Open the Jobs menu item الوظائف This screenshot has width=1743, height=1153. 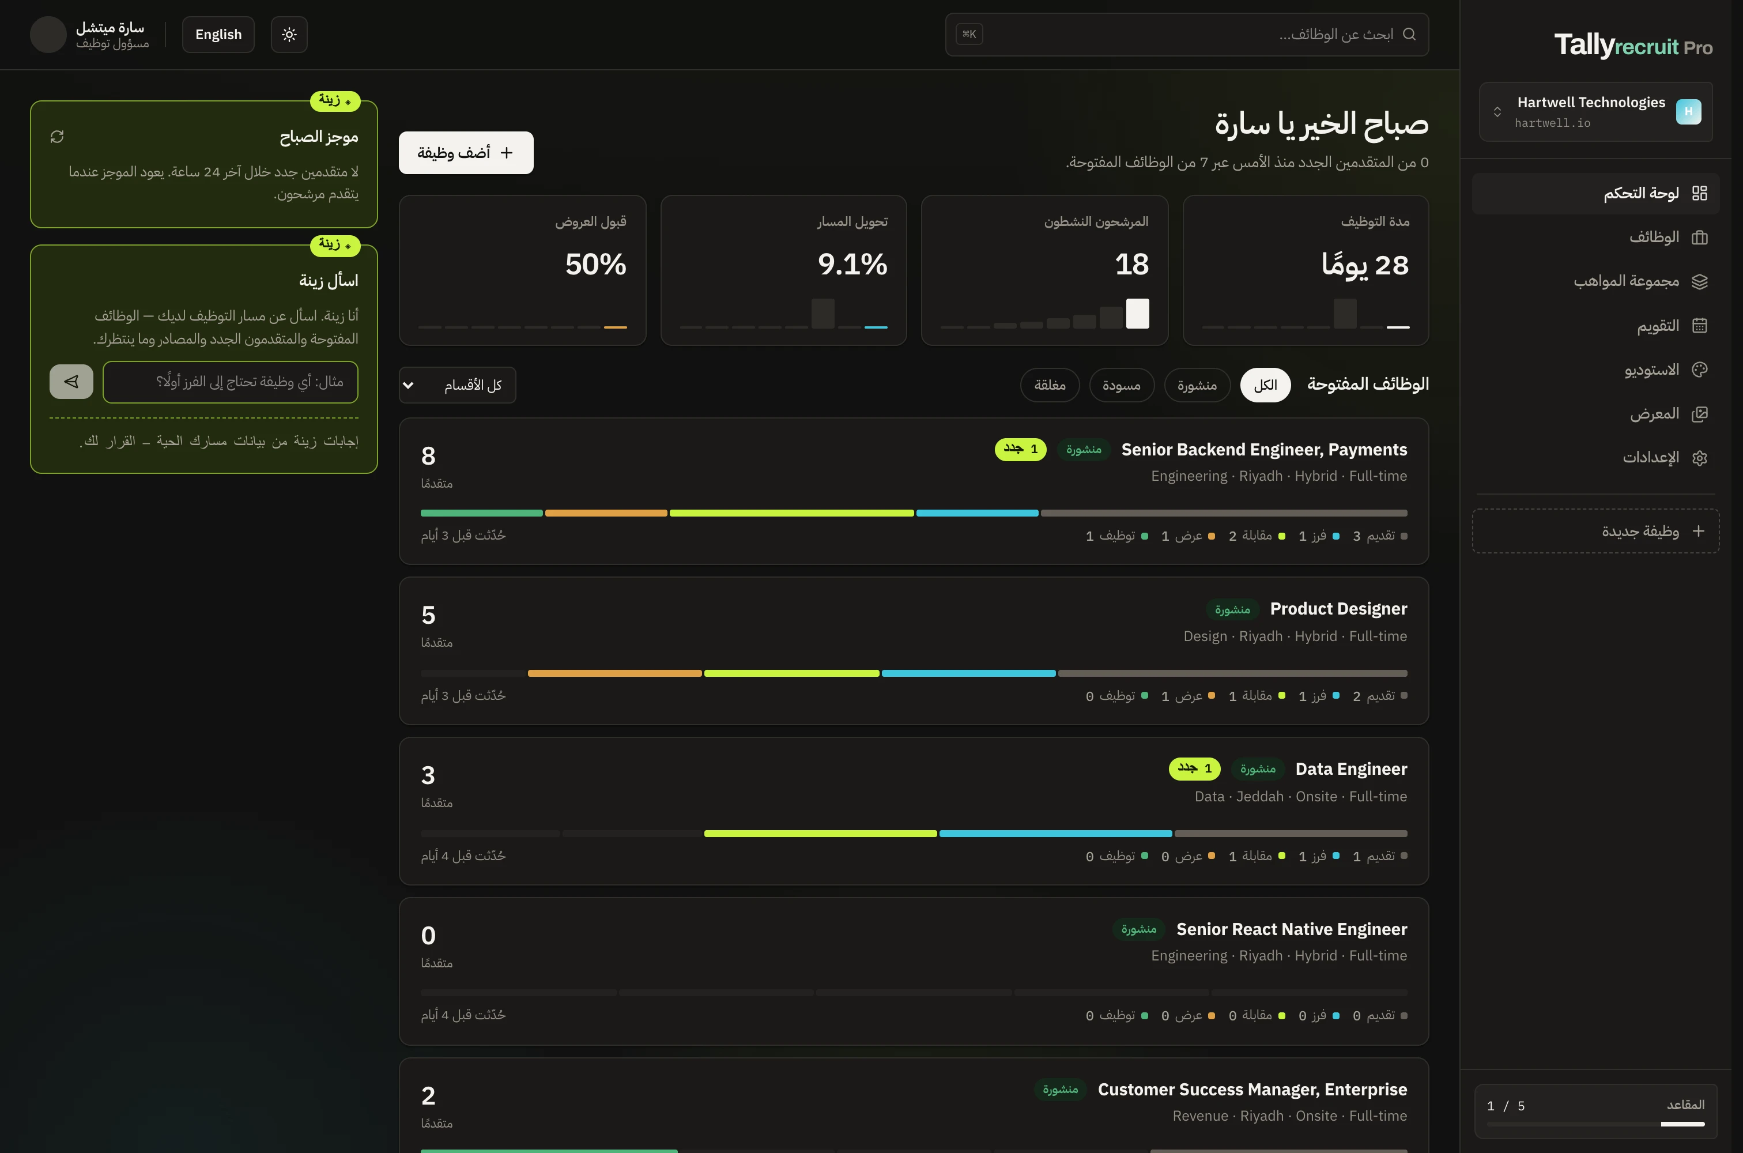tap(1595, 237)
